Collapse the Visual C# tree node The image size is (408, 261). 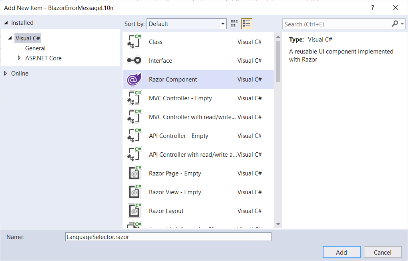point(10,38)
